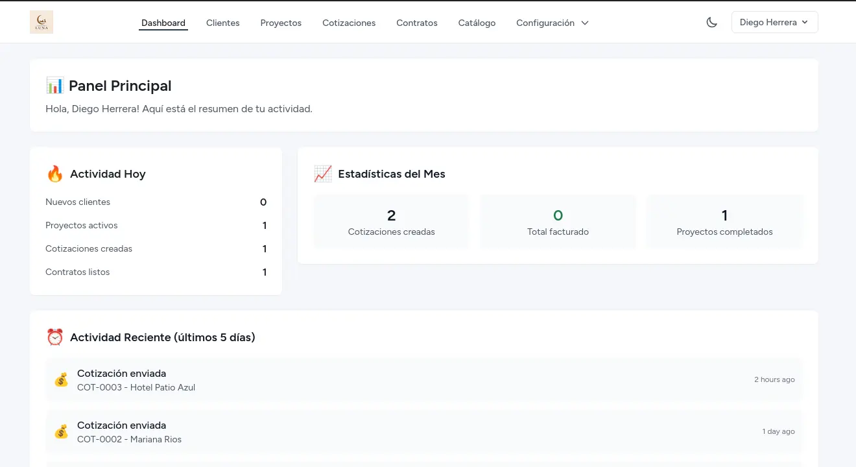Open the COT-0002 - Mariana Rios entry
Image resolution: width=856 pixels, height=467 pixels.
click(423, 432)
